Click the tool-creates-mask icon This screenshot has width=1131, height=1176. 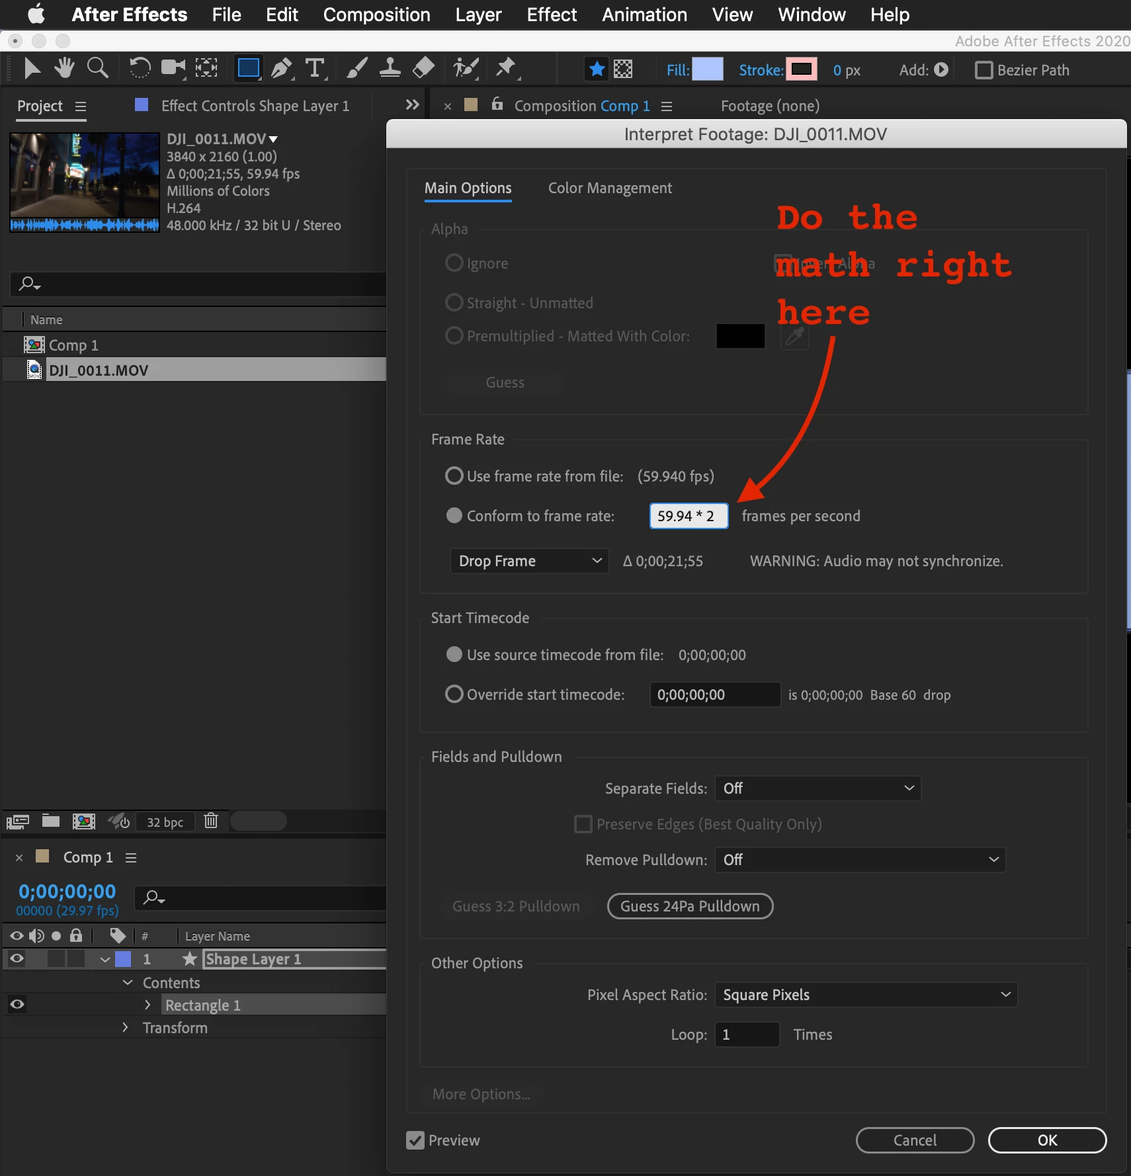[623, 69]
